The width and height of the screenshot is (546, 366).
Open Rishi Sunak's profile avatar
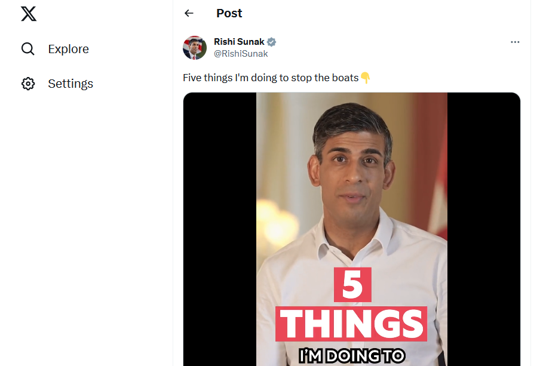[195, 48]
